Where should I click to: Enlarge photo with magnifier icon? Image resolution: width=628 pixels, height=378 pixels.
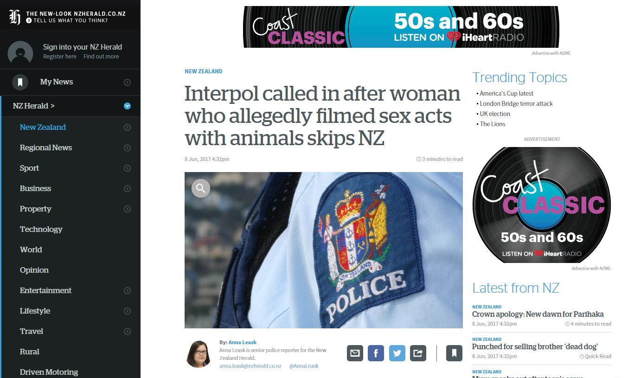[x=201, y=188]
